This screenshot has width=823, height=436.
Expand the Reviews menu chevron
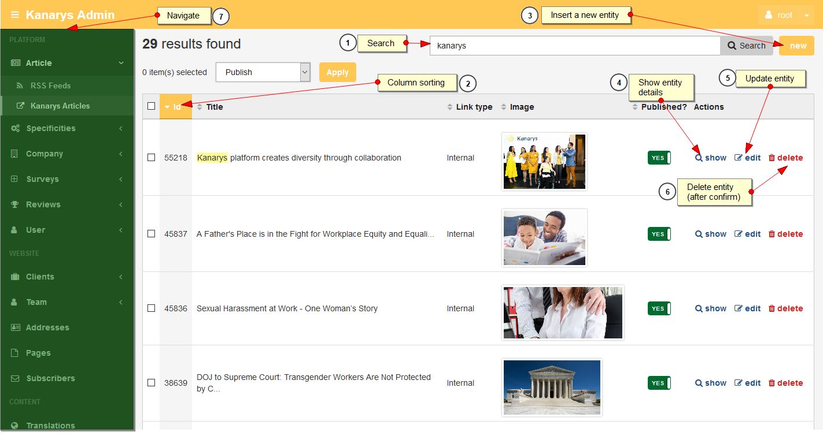tap(121, 204)
